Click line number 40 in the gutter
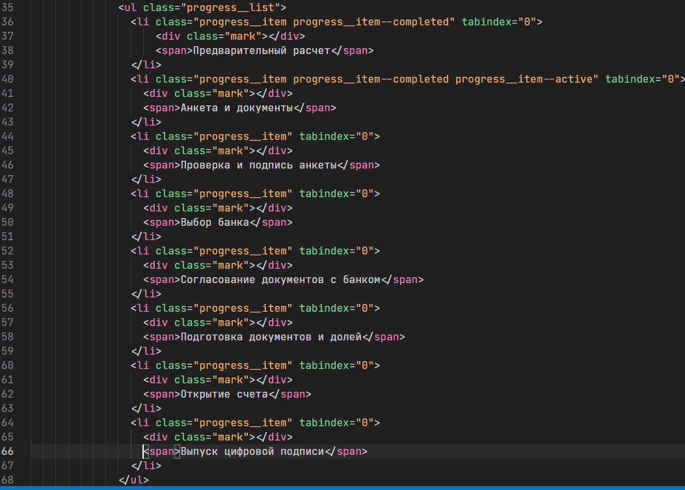The image size is (685, 490). 7,79
